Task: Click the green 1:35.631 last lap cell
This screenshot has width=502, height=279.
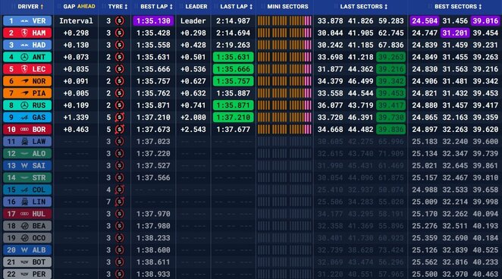Action: pos(233,58)
